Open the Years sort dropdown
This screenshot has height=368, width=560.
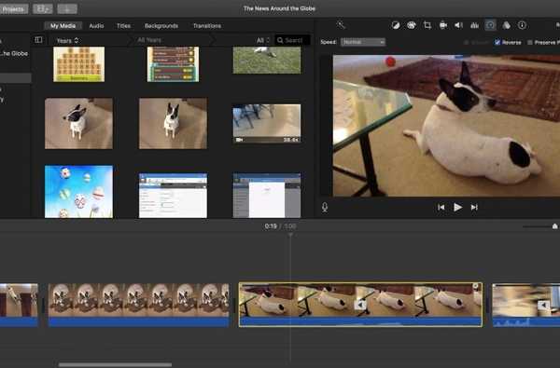67,41
